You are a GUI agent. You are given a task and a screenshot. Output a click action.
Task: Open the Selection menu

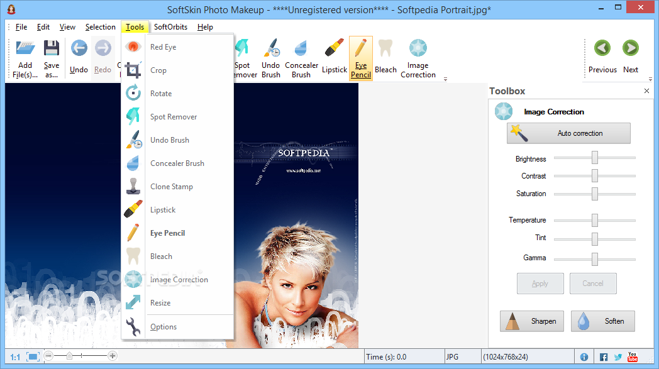point(101,27)
